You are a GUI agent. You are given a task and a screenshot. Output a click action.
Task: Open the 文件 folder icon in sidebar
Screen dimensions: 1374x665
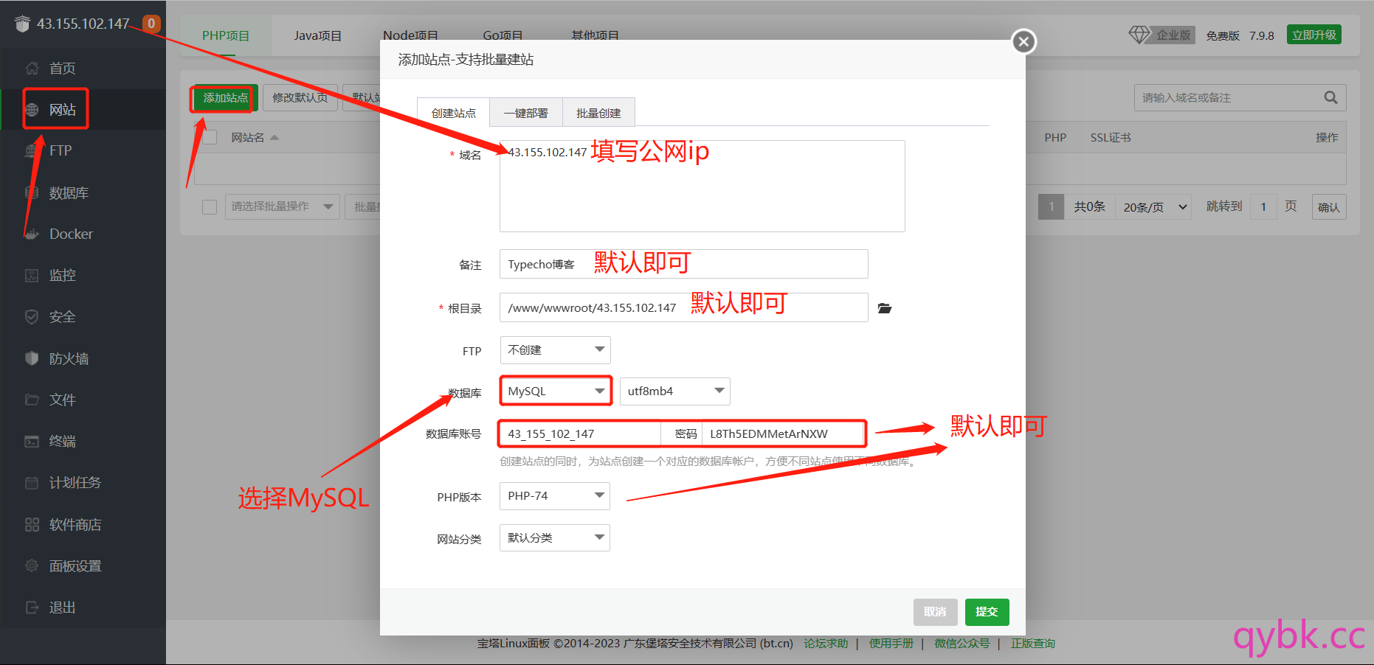[32, 400]
